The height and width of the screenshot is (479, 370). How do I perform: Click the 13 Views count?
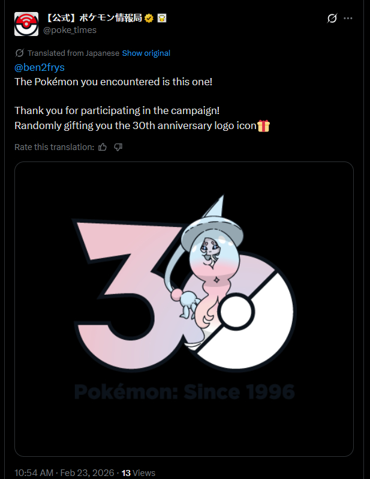click(x=139, y=472)
